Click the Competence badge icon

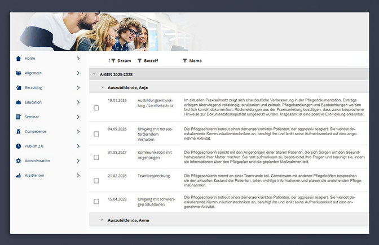pos(19,132)
